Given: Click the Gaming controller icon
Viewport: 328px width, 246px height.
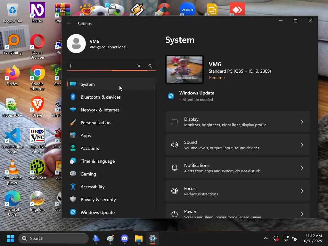Looking at the screenshot, I should point(73,174).
